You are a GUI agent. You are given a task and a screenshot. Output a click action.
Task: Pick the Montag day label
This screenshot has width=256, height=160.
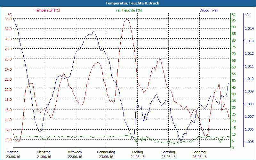click(12, 152)
